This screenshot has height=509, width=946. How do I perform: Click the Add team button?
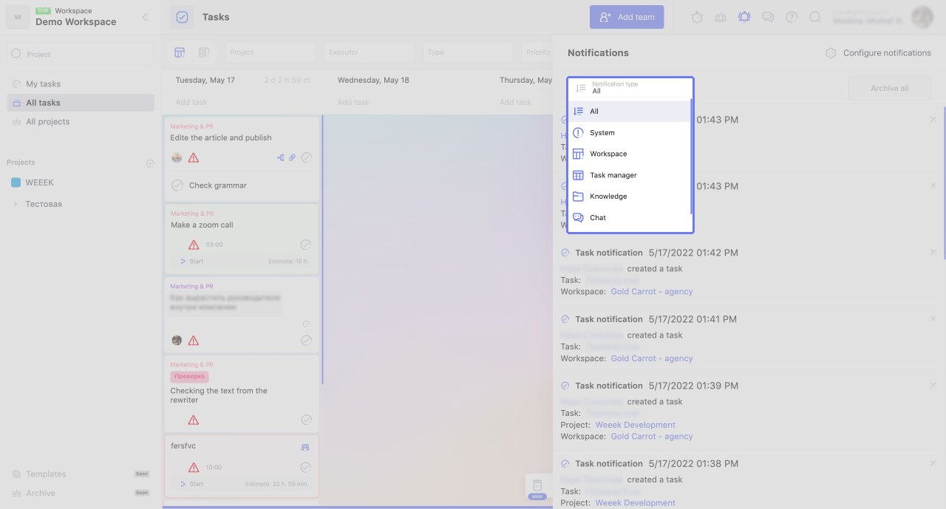[627, 17]
